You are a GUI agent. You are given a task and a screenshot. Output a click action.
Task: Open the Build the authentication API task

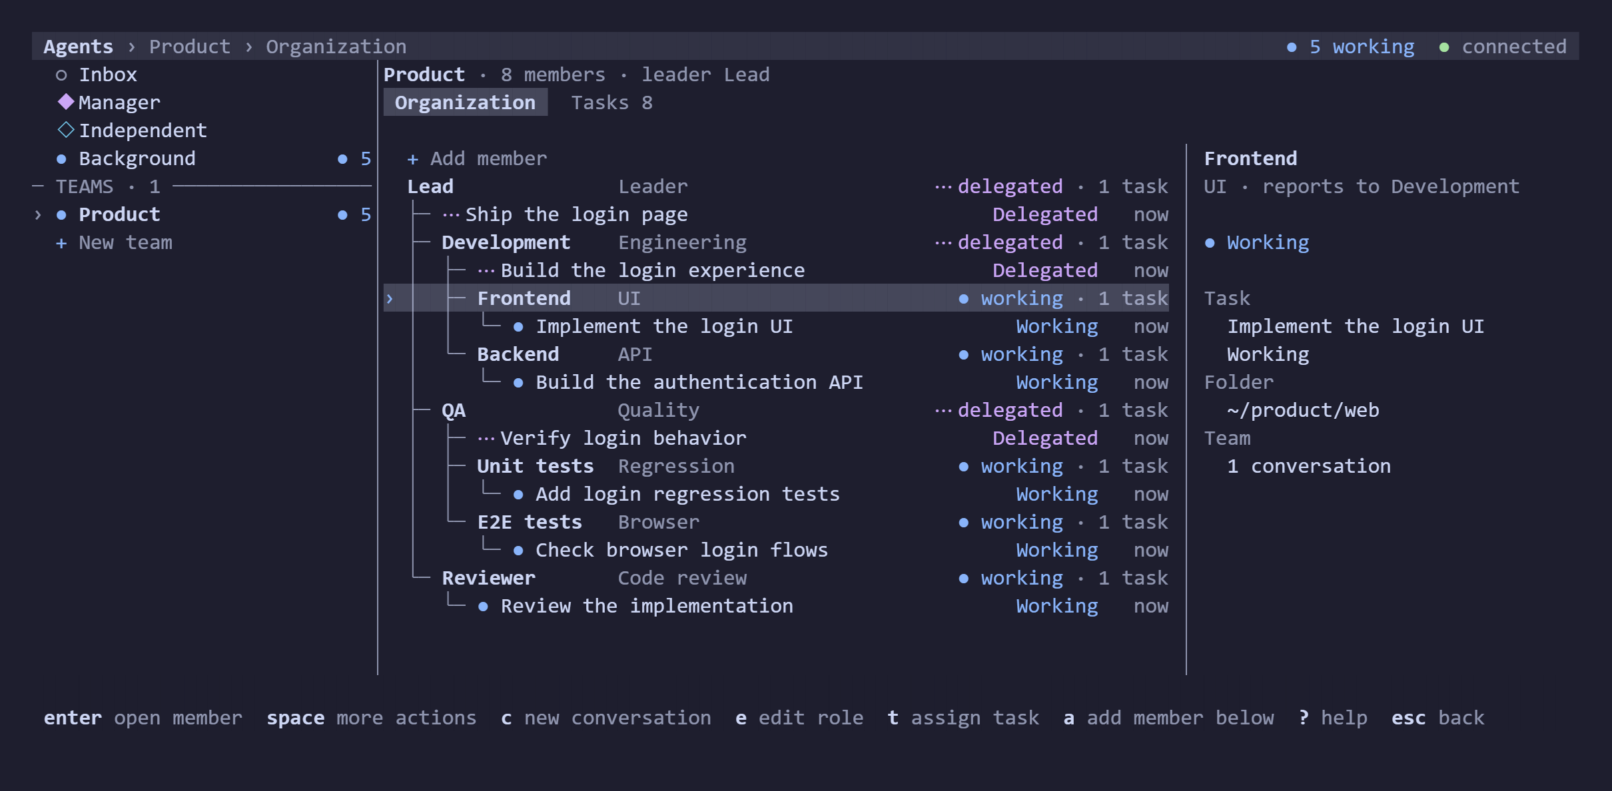tap(776, 382)
